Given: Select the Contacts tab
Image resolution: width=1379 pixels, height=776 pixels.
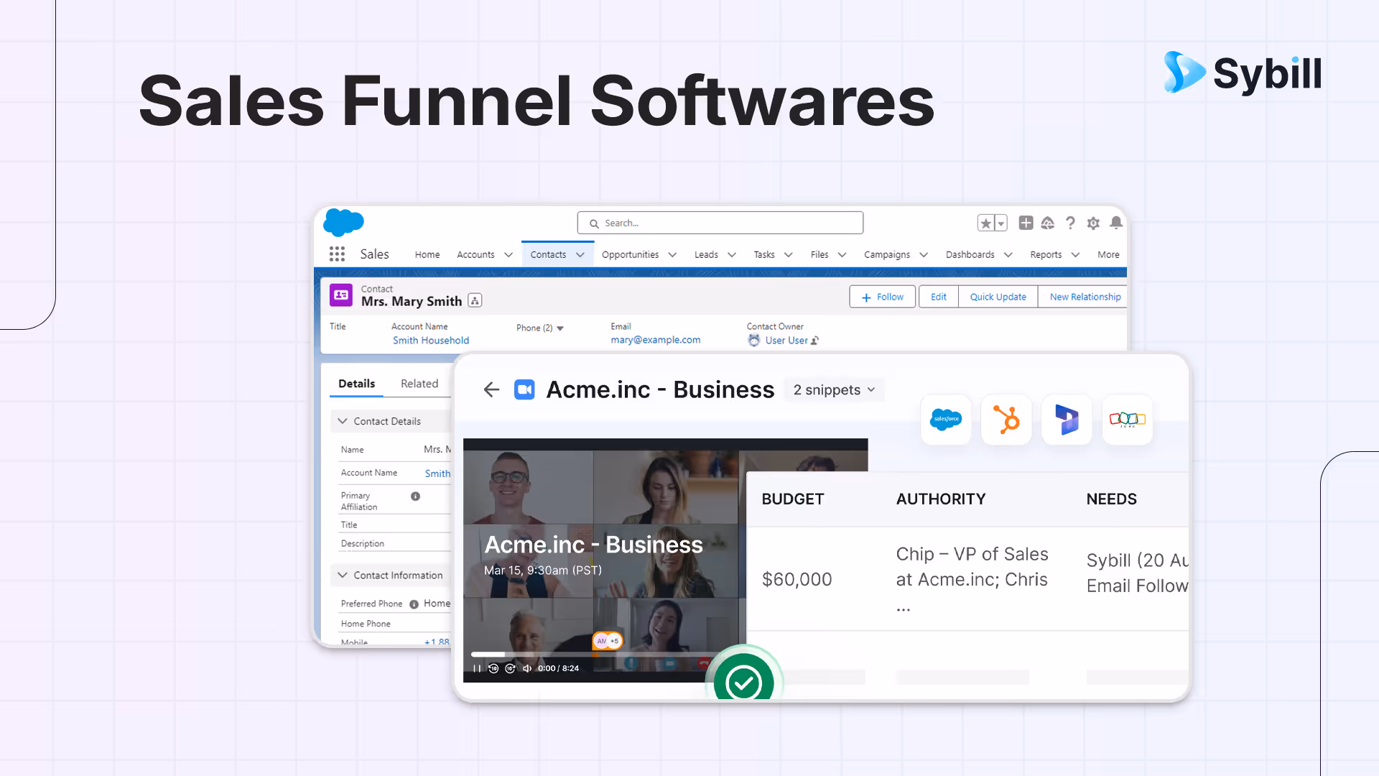Looking at the screenshot, I should point(548,254).
